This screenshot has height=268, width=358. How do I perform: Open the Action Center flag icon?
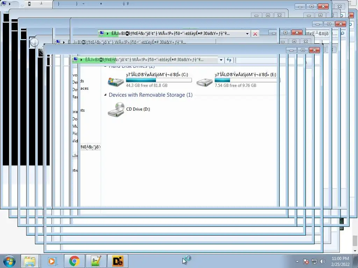click(x=306, y=261)
